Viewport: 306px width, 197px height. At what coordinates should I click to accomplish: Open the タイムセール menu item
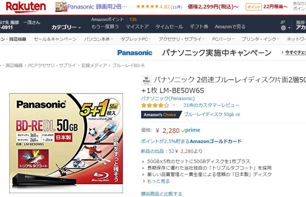tap(169, 27)
